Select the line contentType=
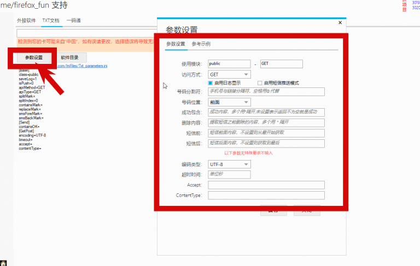 tap(30, 148)
